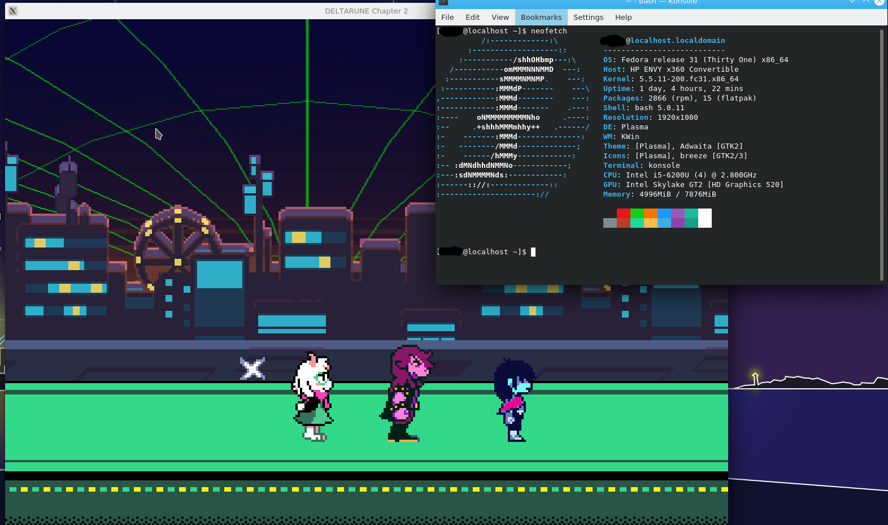Click the white neofetch color block
Screen dimensions: 888x525
pyautogui.click(x=704, y=218)
